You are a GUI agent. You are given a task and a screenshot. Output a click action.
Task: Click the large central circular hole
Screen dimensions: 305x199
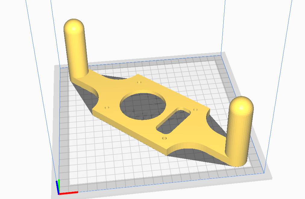(x=142, y=106)
